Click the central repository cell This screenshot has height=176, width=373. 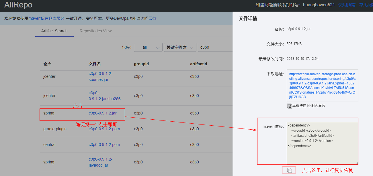[x=50, y=145]
